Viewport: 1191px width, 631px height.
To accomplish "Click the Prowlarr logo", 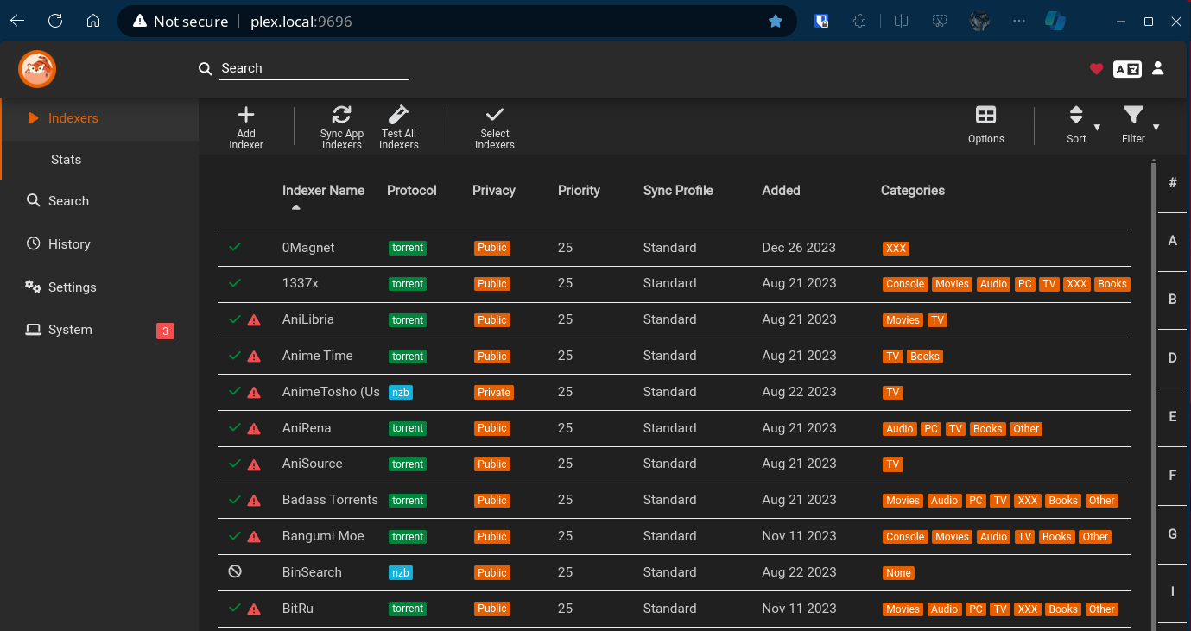I will click(x=37, y=69).
